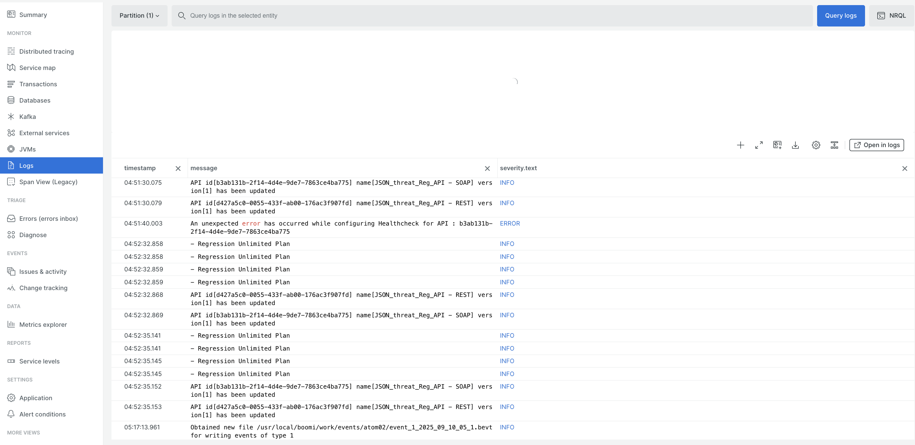Open Metrics explorer
915x445 pixels.
point(43,324)
